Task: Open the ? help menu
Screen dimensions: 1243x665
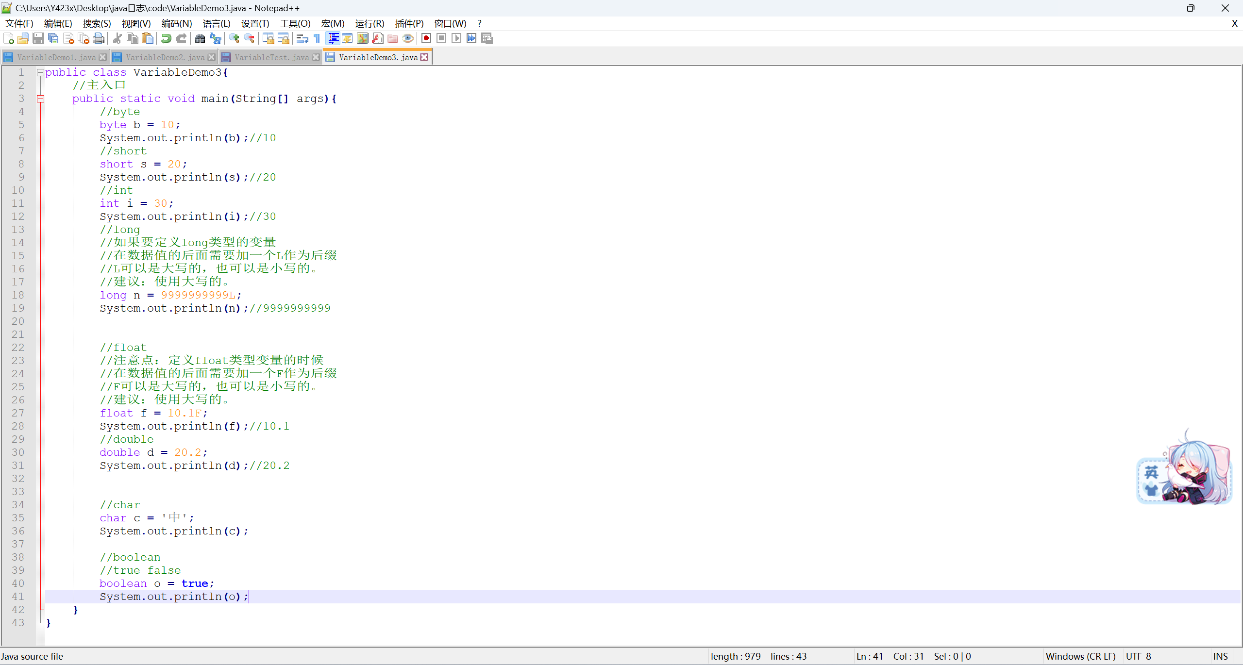Action: coord(480,24)
